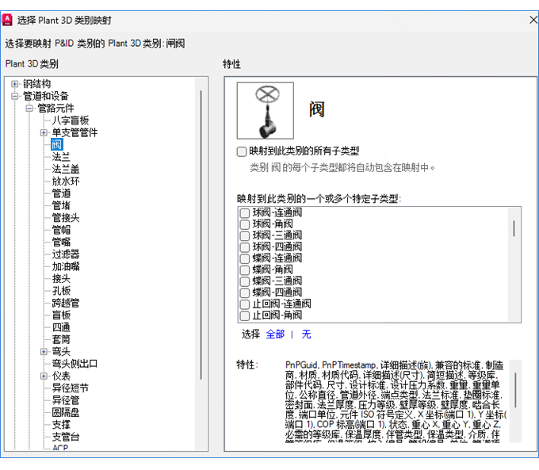539x470 pixels.
Task: Click the valve preview thumbnail image
Action: [265, 110]
